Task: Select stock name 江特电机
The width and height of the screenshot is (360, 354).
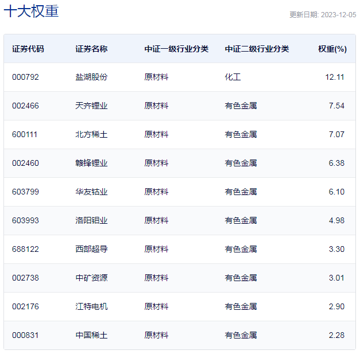Action: click(x=91, y=306)
